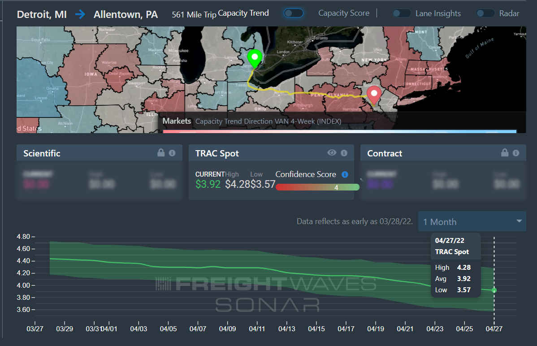537x346 pixels.
Task: Click the red Allentown destination map pin
Action: (374, 95)
